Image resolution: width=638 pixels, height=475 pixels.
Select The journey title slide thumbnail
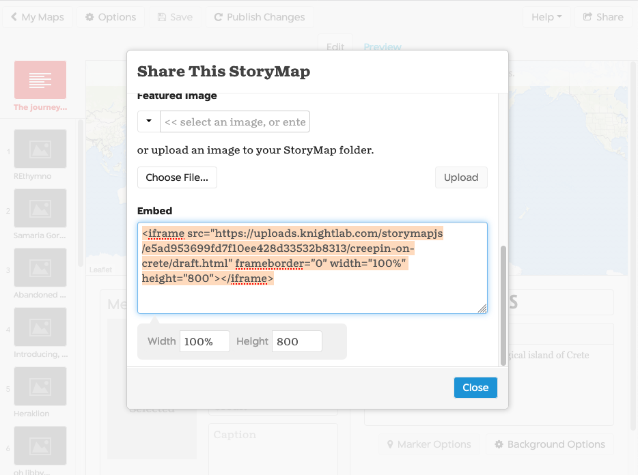point(40,80)
